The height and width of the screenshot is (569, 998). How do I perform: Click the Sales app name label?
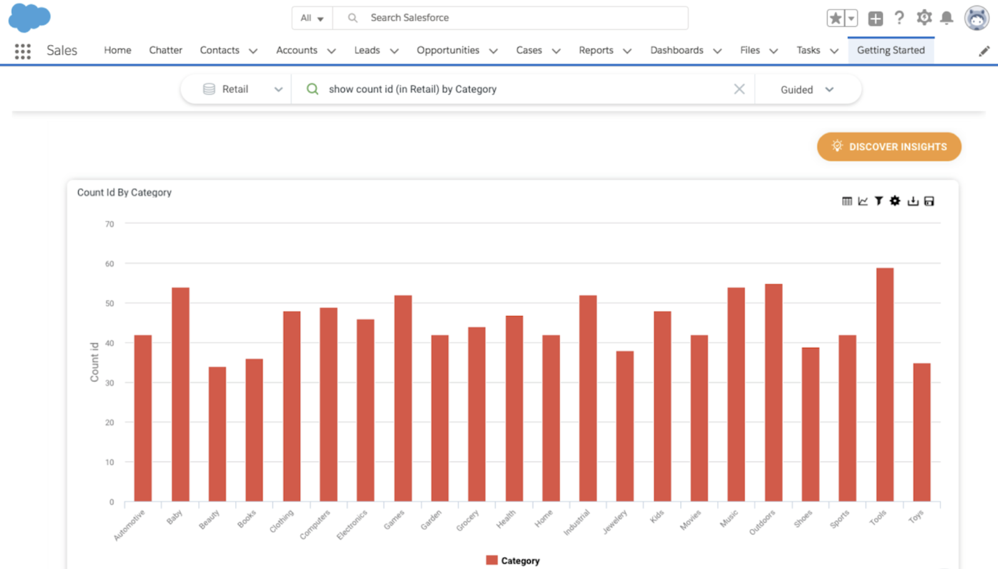[x=62, y=50]
